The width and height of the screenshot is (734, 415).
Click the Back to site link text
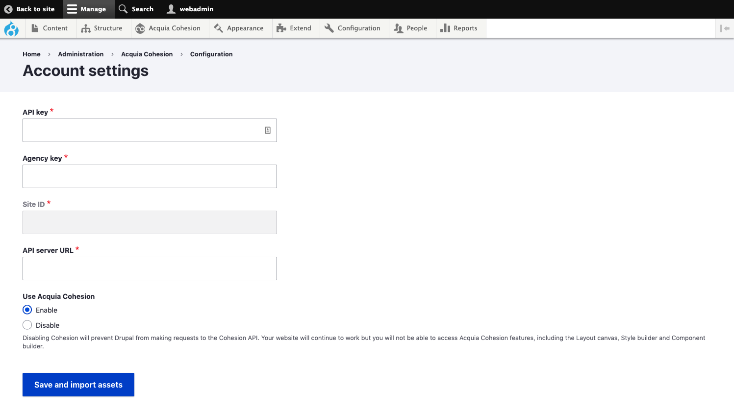(x=35, y=9)
